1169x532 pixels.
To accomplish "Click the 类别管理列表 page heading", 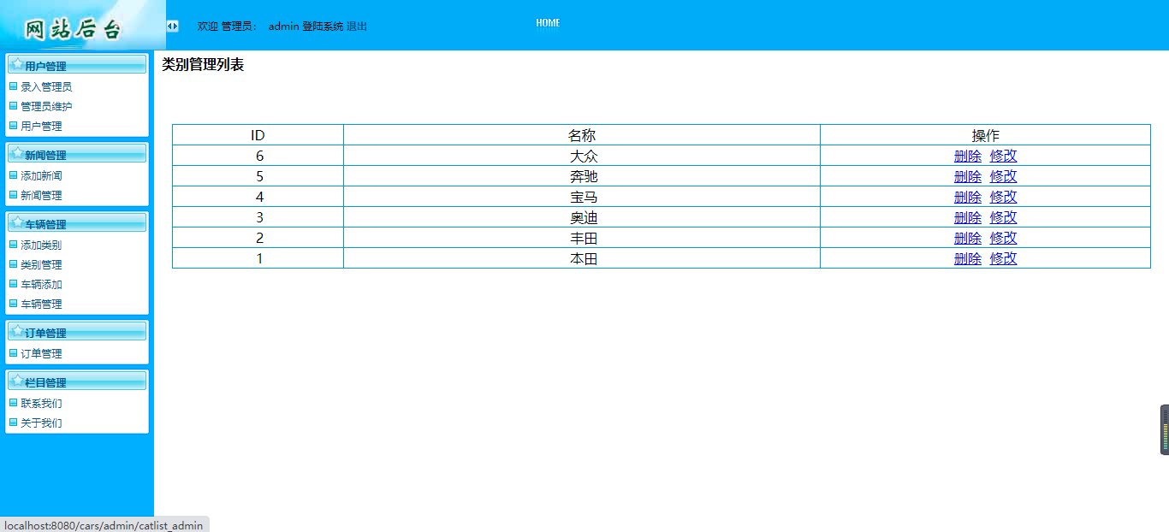I will [x=203, y=65].
